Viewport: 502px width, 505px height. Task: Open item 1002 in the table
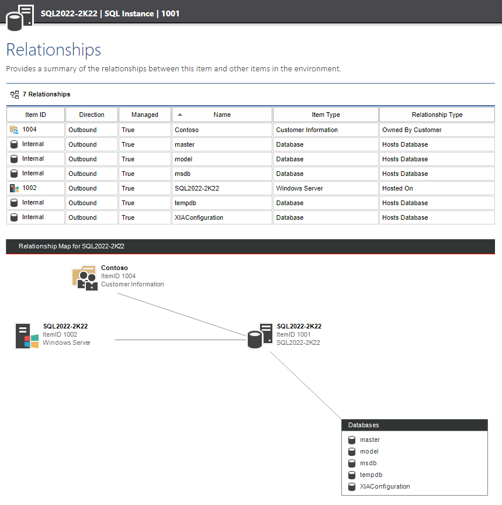(29, 188)
